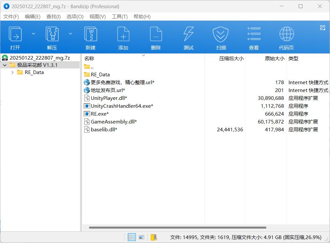Screen dimensions: 330x243
Task: Click the Bandizip app icon in title bar
Action: [7, 6]
